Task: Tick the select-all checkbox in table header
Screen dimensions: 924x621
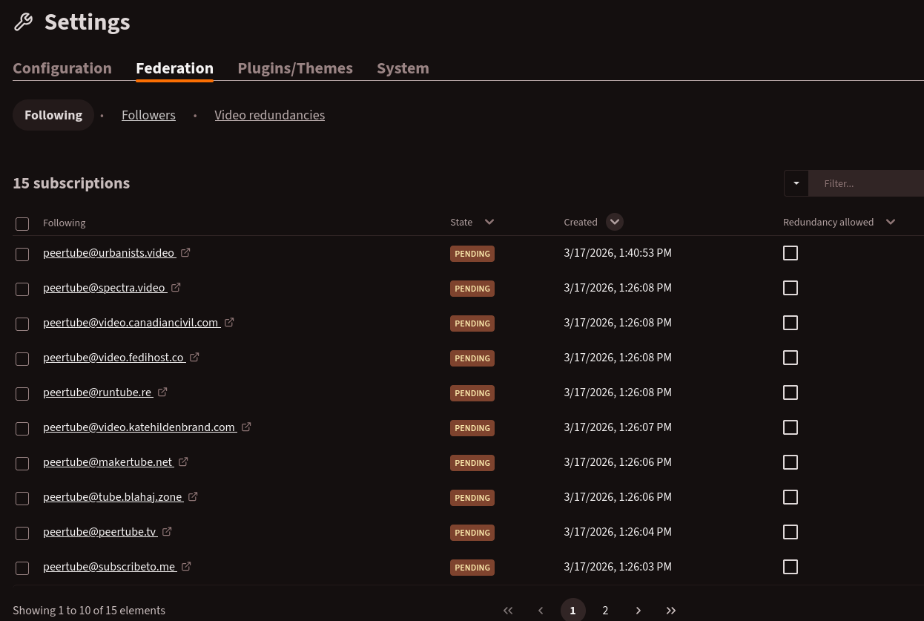Action: 22,223
